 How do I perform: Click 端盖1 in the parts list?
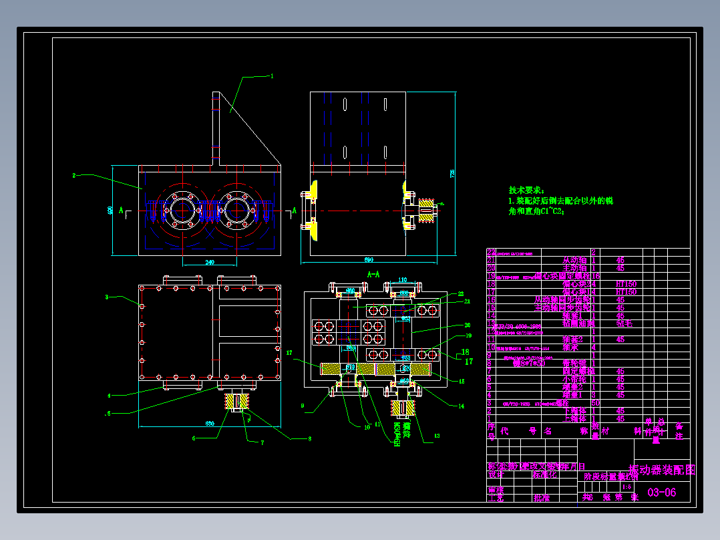click(x=573, y=395)
